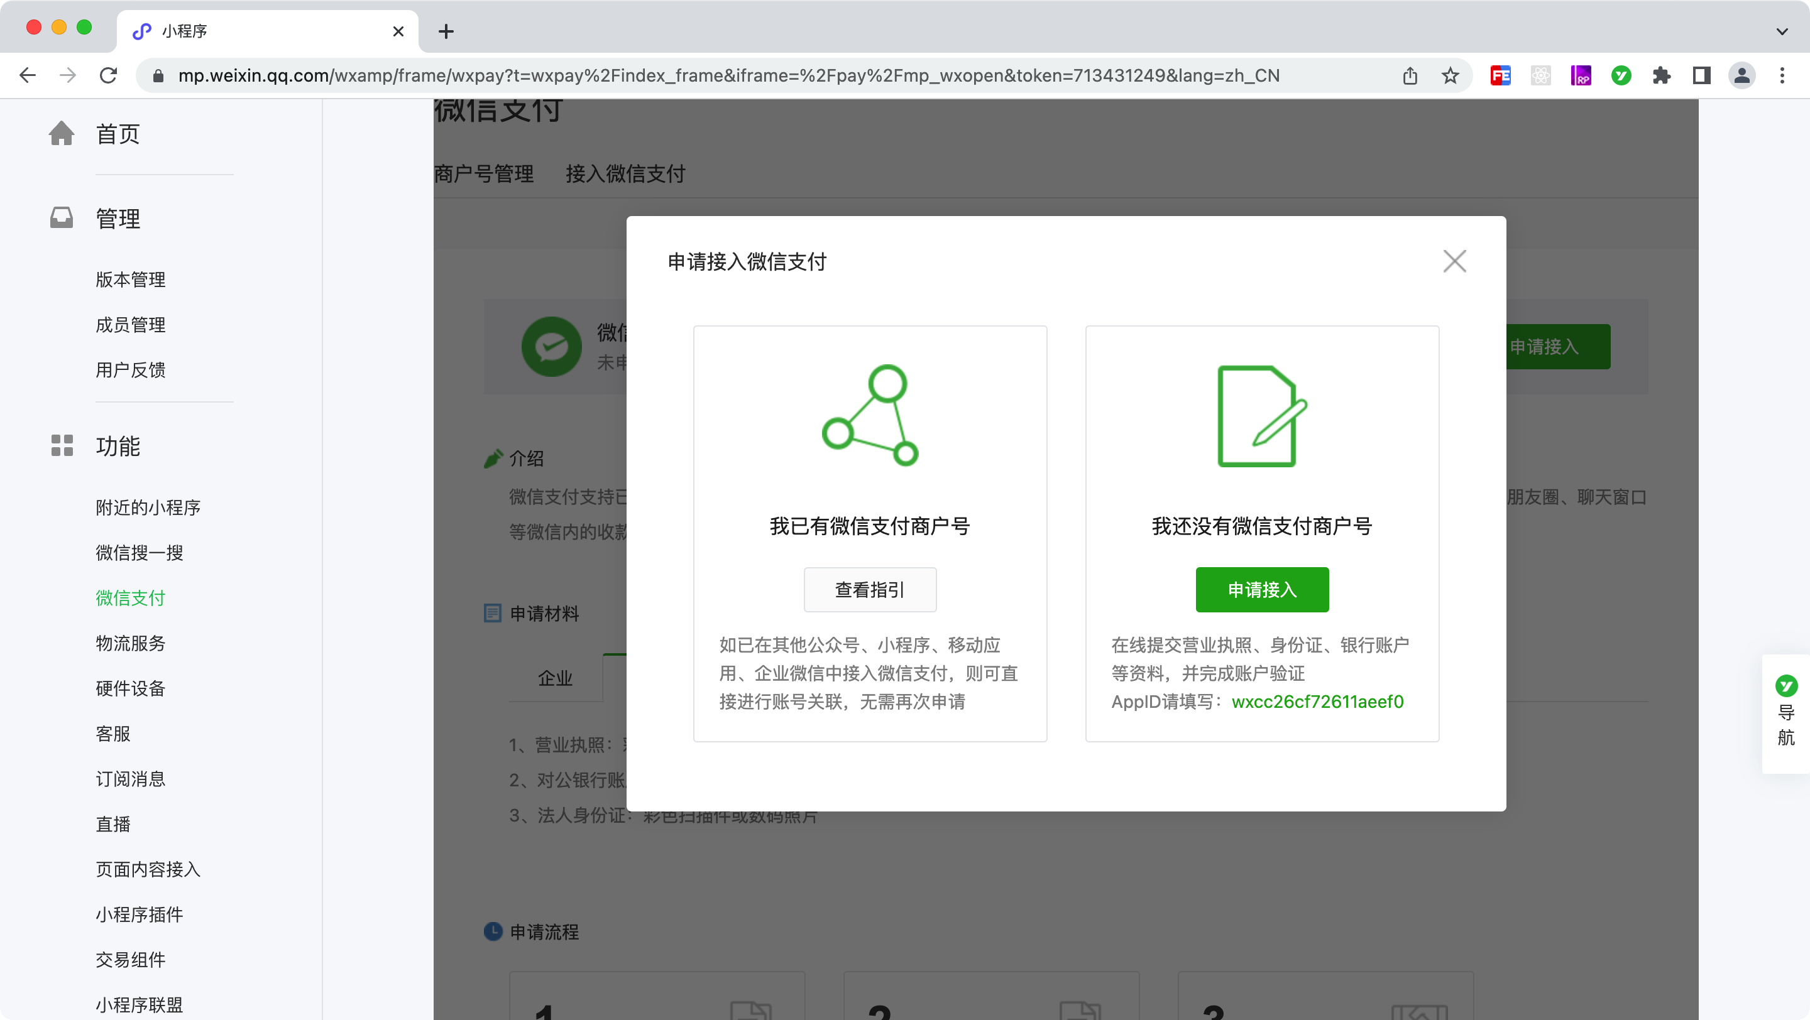1810x1020 pixels.
Task: Bookmark this page with the star icon
Action: click(1449, 76)
